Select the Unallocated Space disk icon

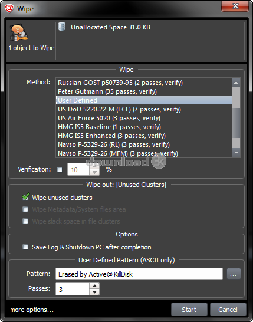click(62, 27)
